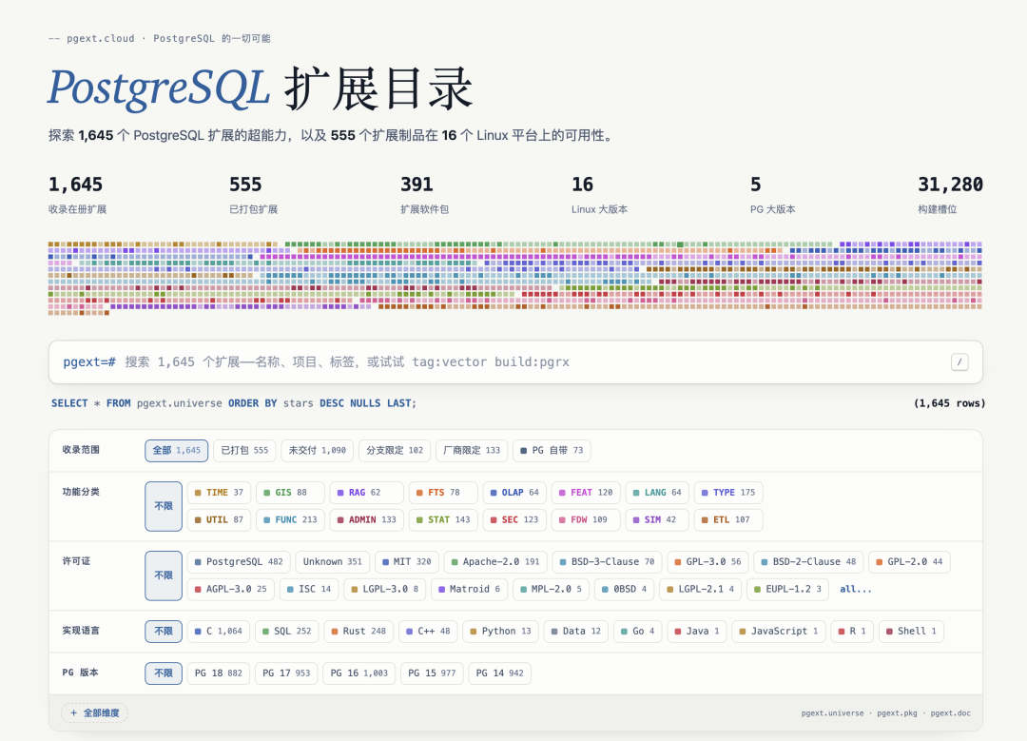This screenshot has height=741, width=1027.
Task: Filter language by C 1,064
Action: [218, 631]
